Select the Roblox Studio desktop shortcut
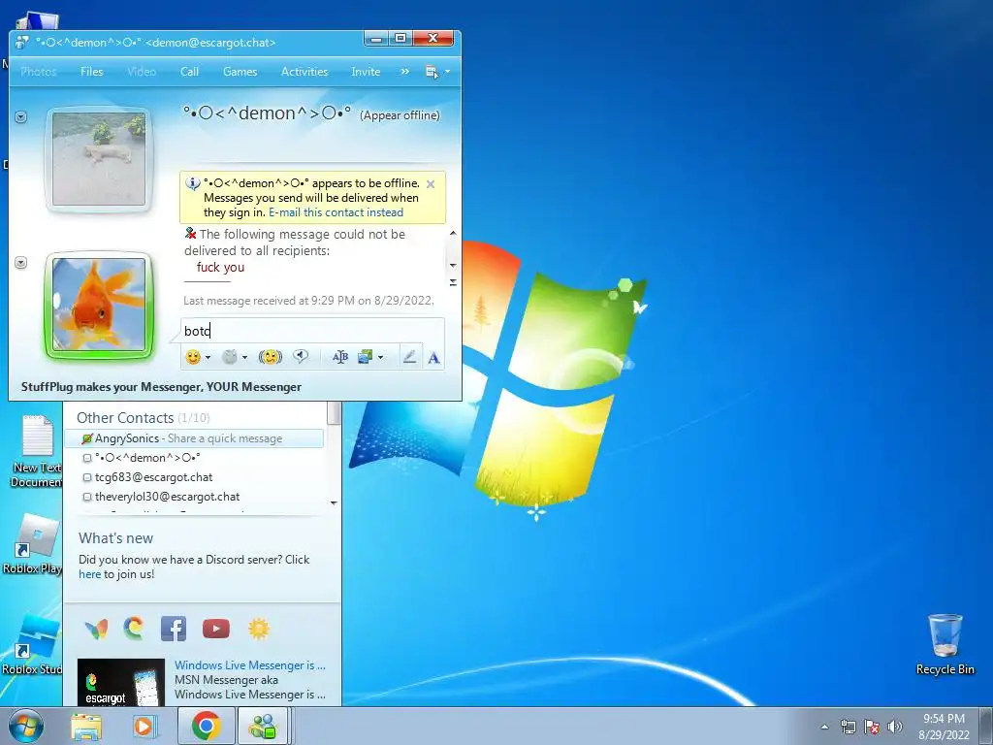993x745 pixels. [x=33, y=644]
